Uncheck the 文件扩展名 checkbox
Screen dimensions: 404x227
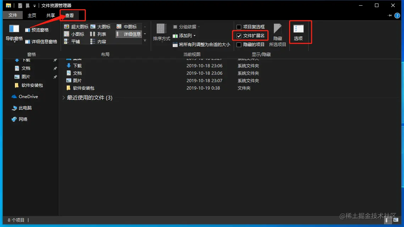click(239, 36)
